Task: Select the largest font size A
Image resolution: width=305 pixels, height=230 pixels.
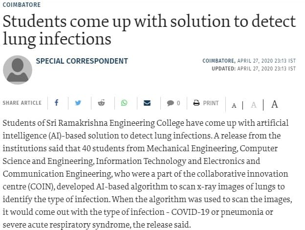Action: coord(275,104)
